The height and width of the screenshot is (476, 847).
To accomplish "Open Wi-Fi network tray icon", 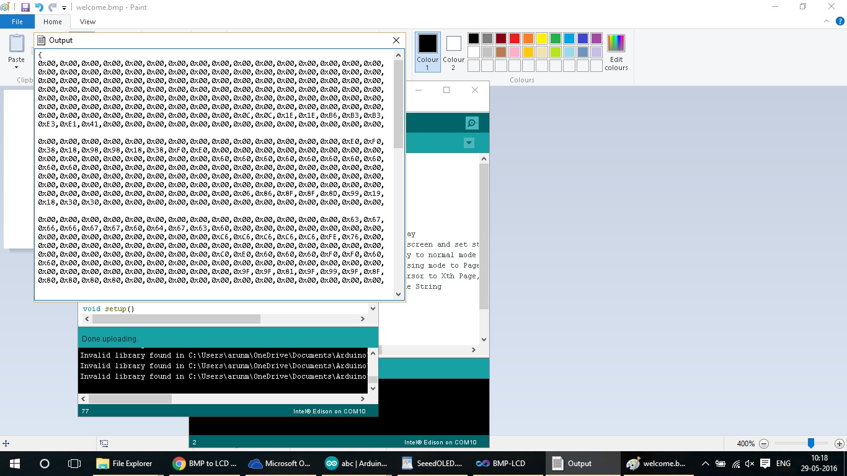I will [735, 464].
